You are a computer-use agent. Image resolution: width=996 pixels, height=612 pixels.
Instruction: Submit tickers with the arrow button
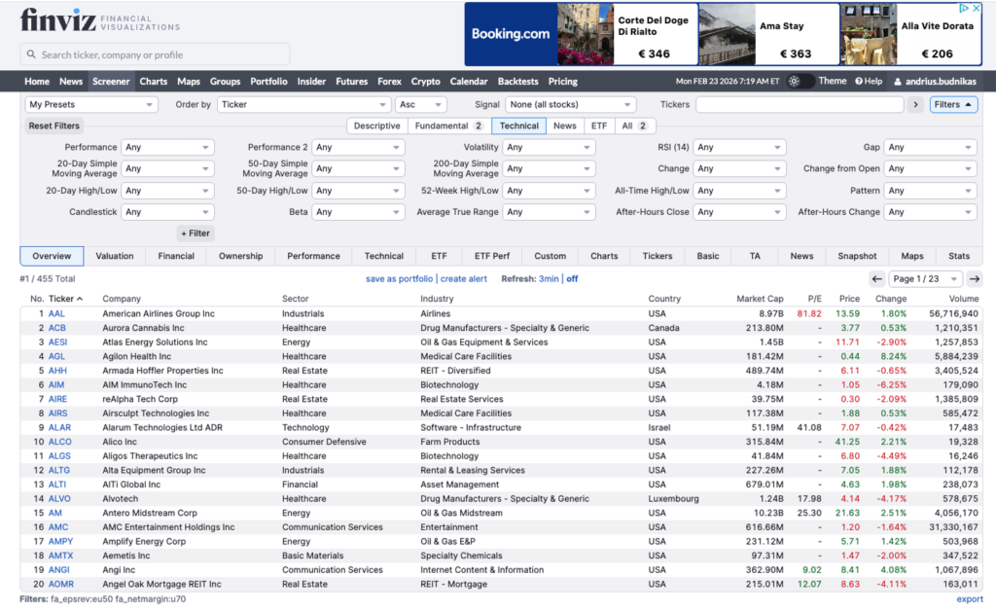tap(915, 104)
